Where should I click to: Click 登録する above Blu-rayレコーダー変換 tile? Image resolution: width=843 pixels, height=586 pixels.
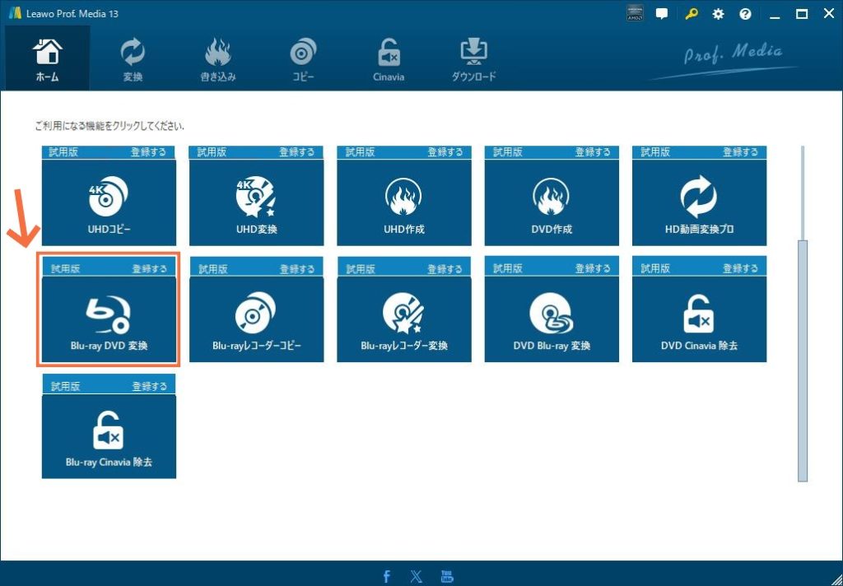point(445,269)
